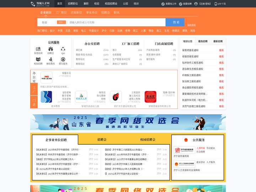Click the blue 搜索 button
The image size is (256, 192).
175,22
